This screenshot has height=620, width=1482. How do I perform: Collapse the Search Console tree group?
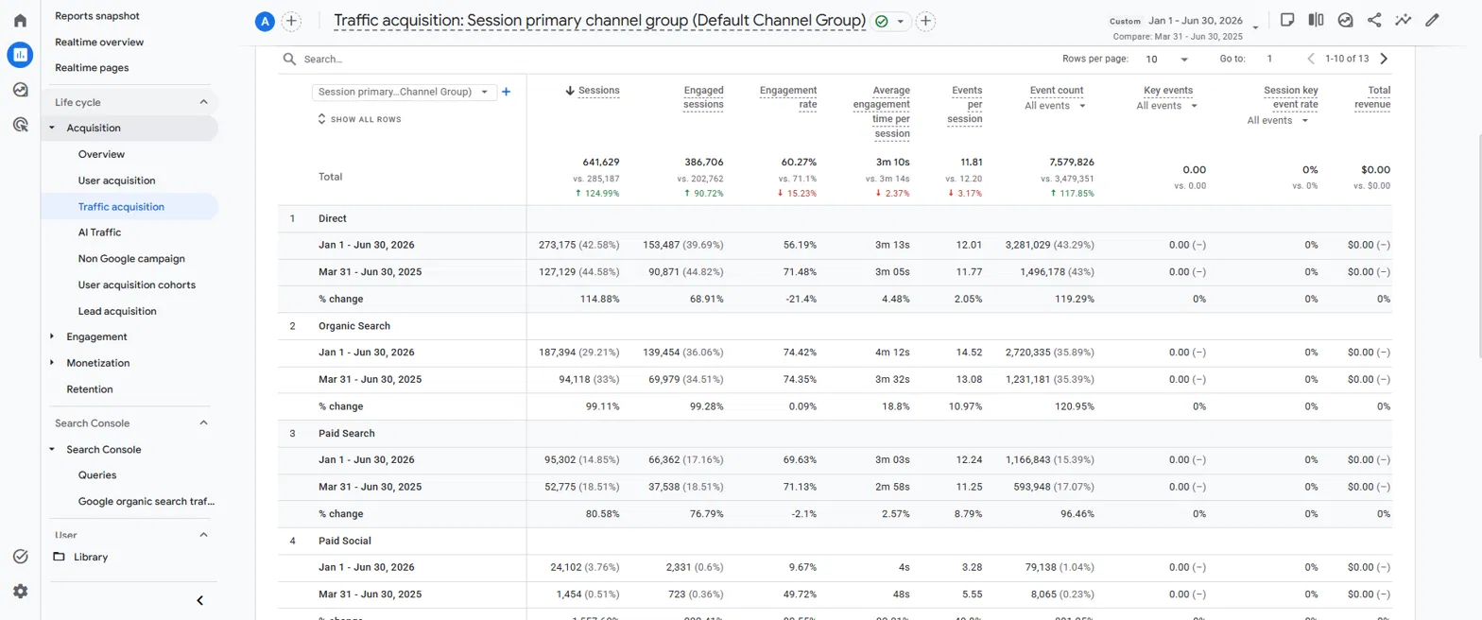pyautogui.click(x=52, y=449)
